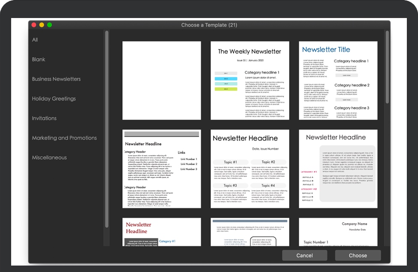Select Newsletter Headline template with gray box
The image size is (418, 272).
point(338,169)
